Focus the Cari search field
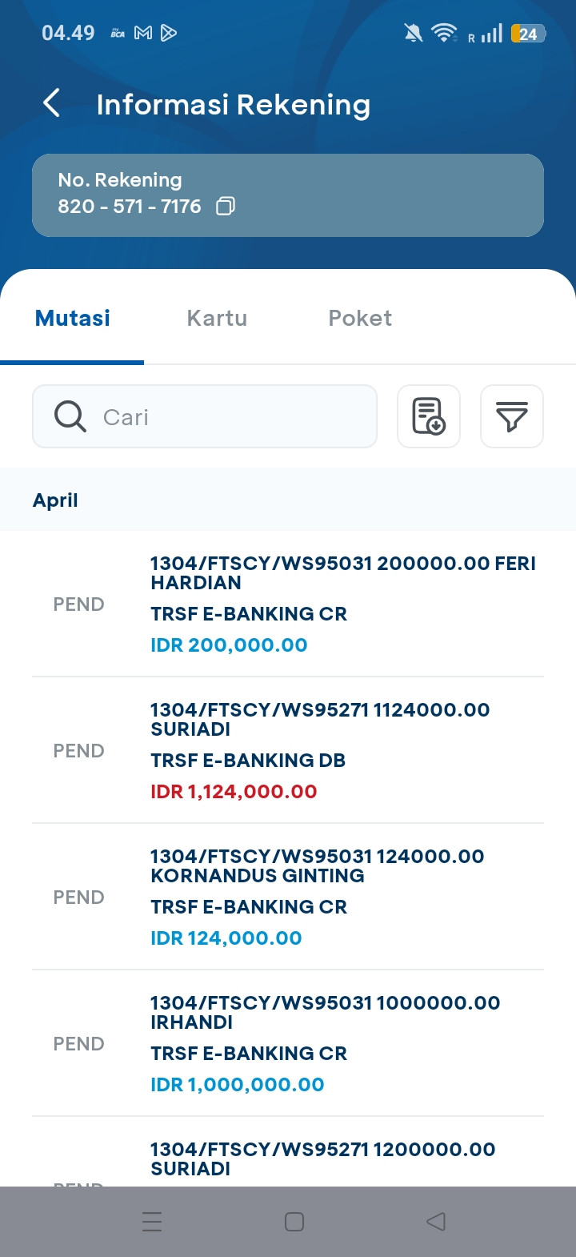Image resolution: width=576 pixels, height=1257 pixels. click(x=232, y=416)
